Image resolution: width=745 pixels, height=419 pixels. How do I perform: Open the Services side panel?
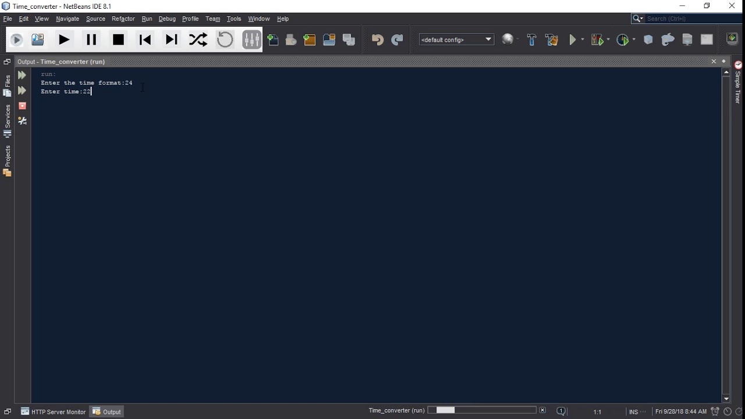(8, 121)
